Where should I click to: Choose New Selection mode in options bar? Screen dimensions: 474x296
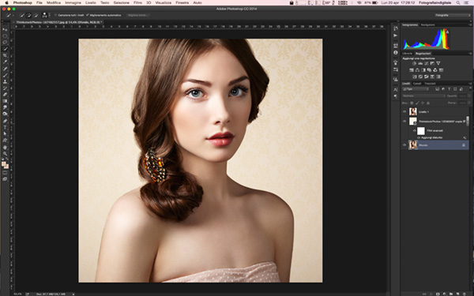pyautogui.click(x=22, y=15)
